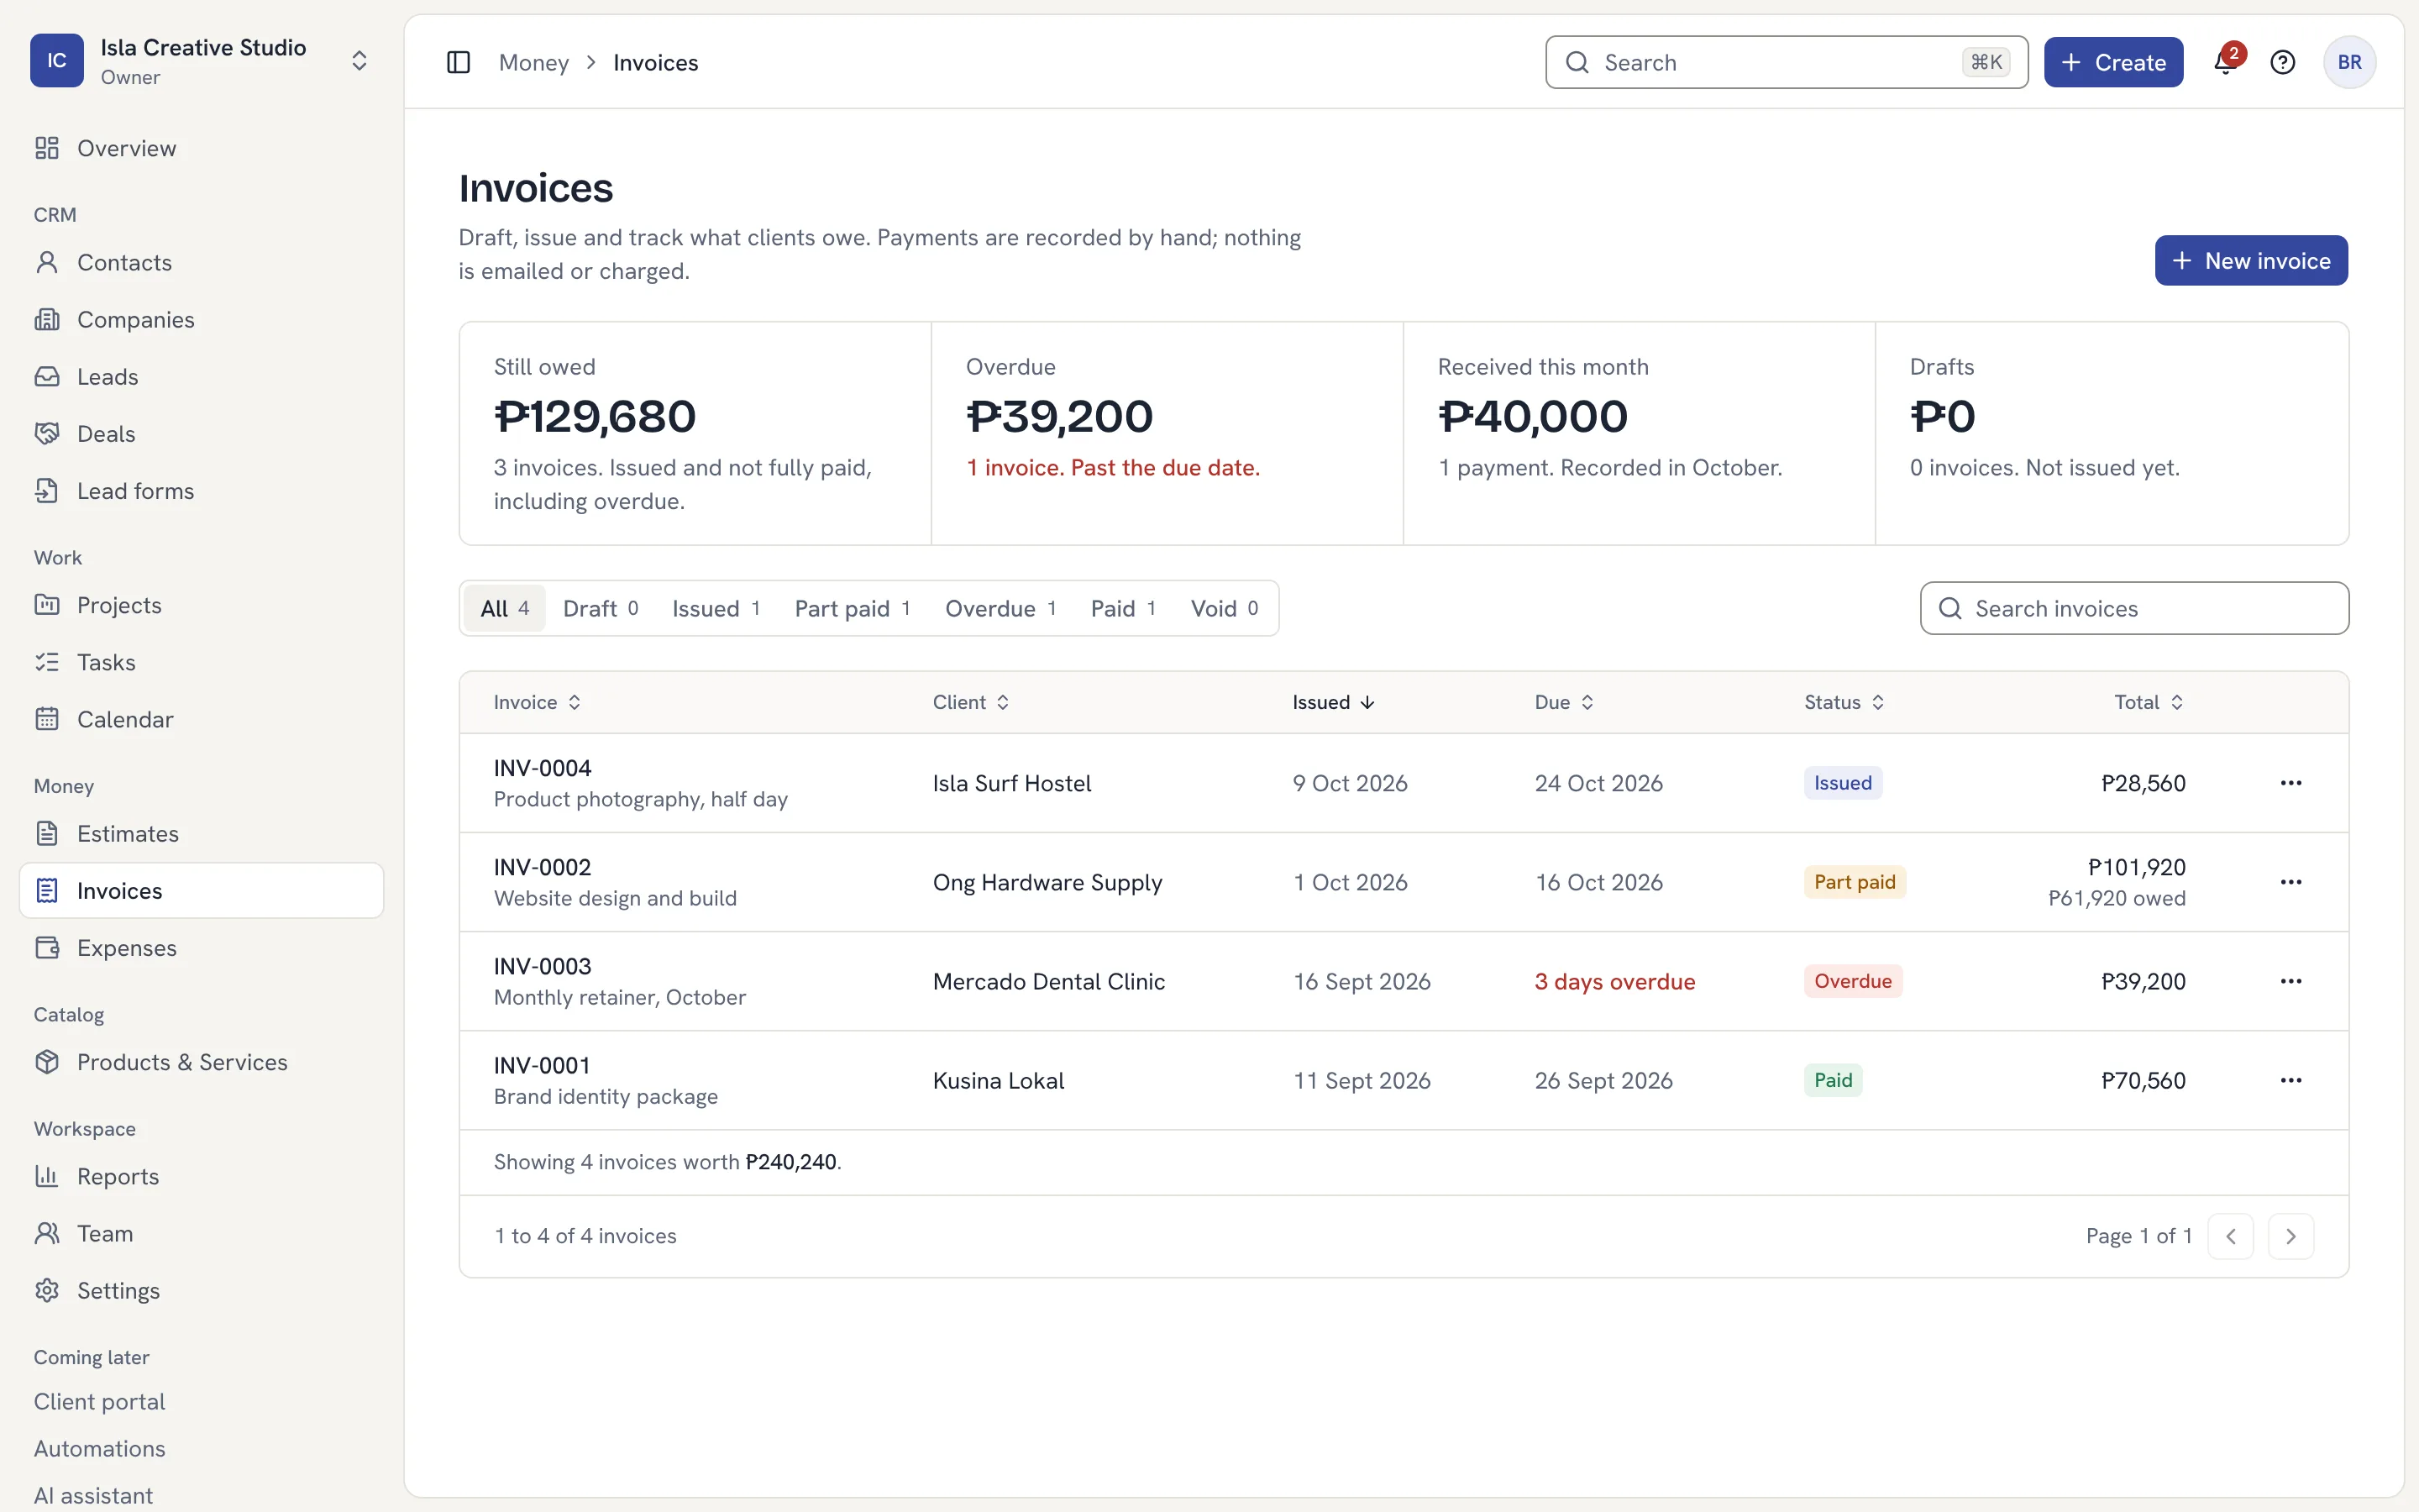Viewport: 2419px width, 1512px height.
Task: Click the New invoice button
Action: (x=2251, y=260)
